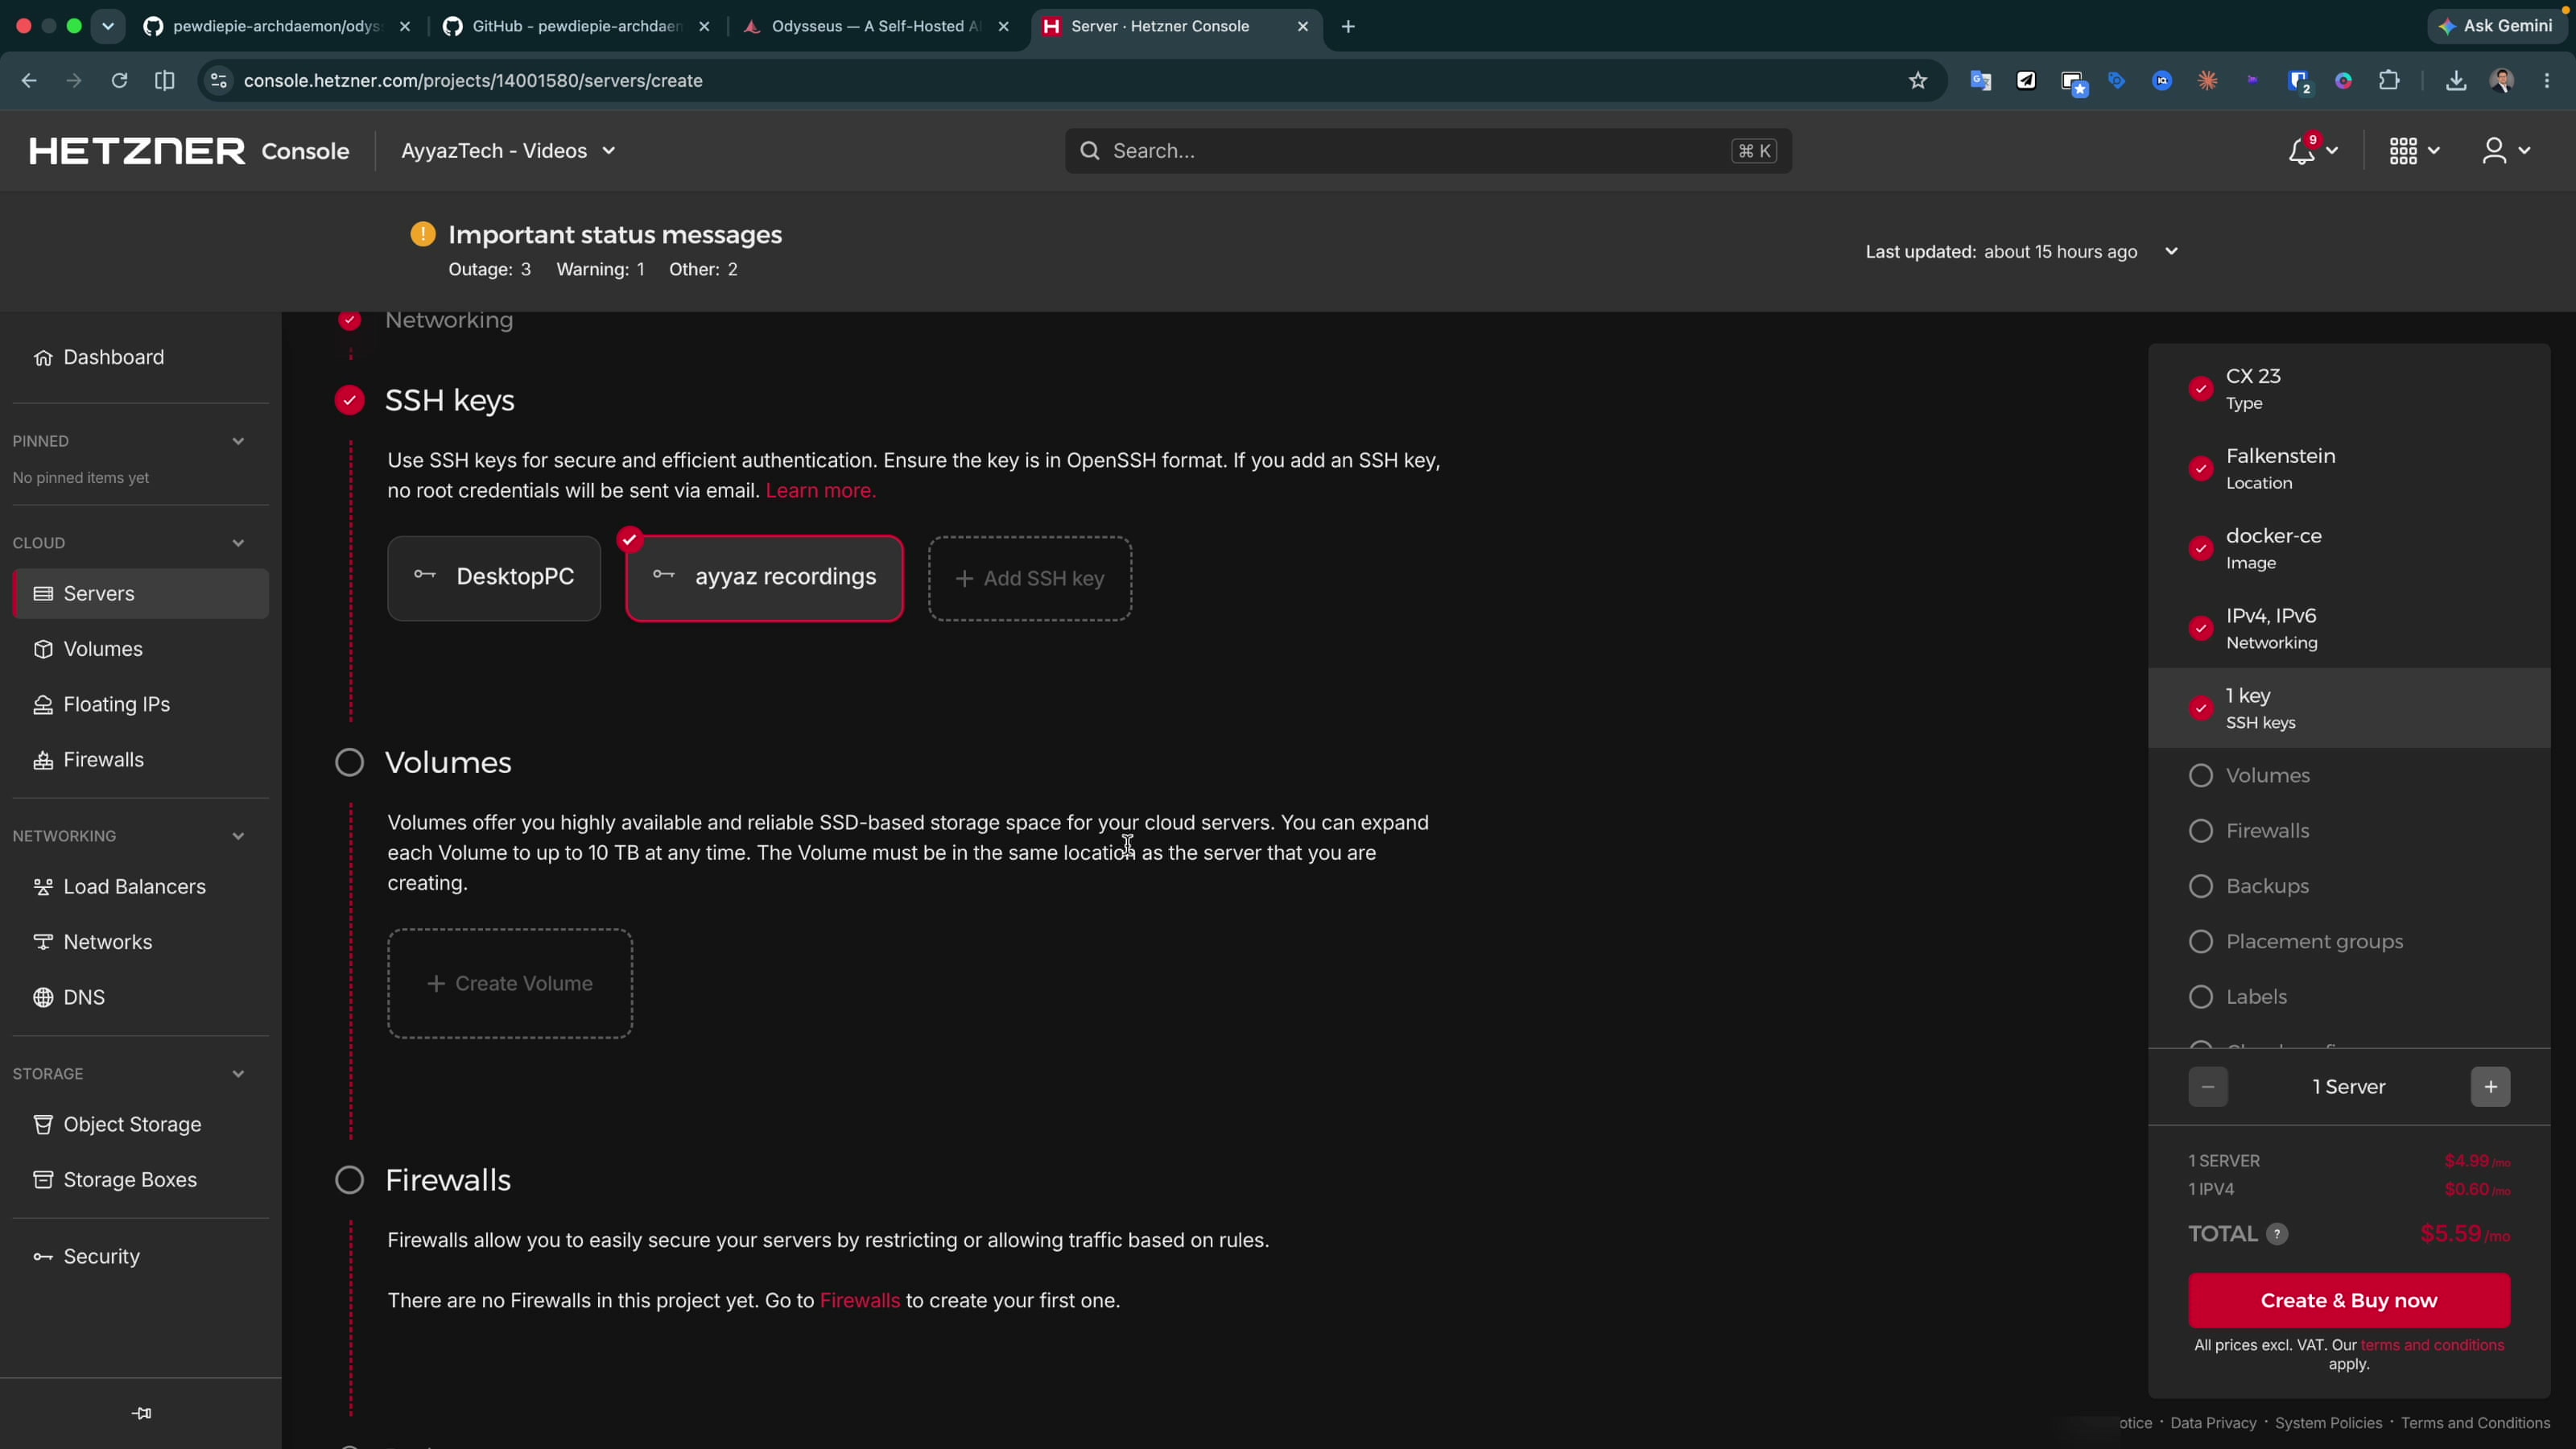Image resolution: width=2576 pixels, height=1449 pixels.
Task: Click the Networks icon
Action: click(x=43, y=942)
